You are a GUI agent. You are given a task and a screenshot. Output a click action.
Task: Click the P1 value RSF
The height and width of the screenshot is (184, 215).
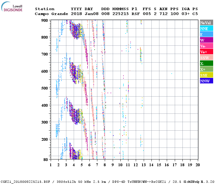(136, 14)
